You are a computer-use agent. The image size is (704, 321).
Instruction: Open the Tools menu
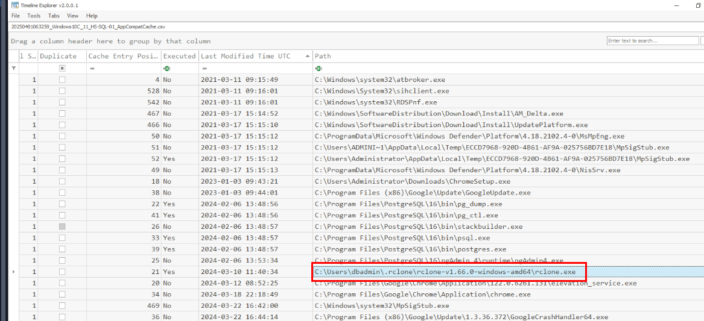[x=34, y=16]
